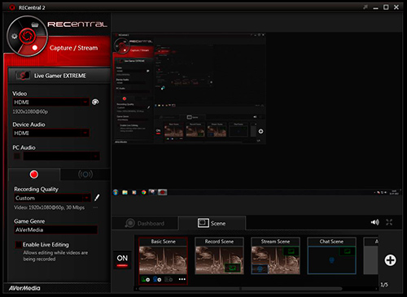Screen dimensions: 407x297
Task: Click the Video: 1920x1080@60p, 30 Mbps text
Action: click(49, 207)
